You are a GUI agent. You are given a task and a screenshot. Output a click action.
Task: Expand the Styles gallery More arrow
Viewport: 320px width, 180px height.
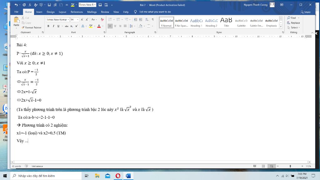coord(281,27)
